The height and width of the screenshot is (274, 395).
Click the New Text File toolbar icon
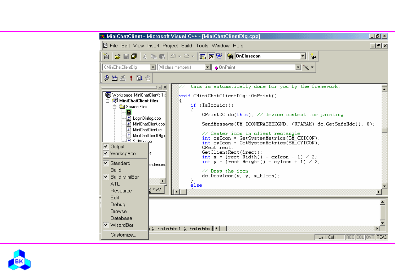(x=107, y=56)
